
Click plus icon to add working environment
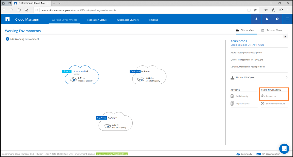click(7, 39)
